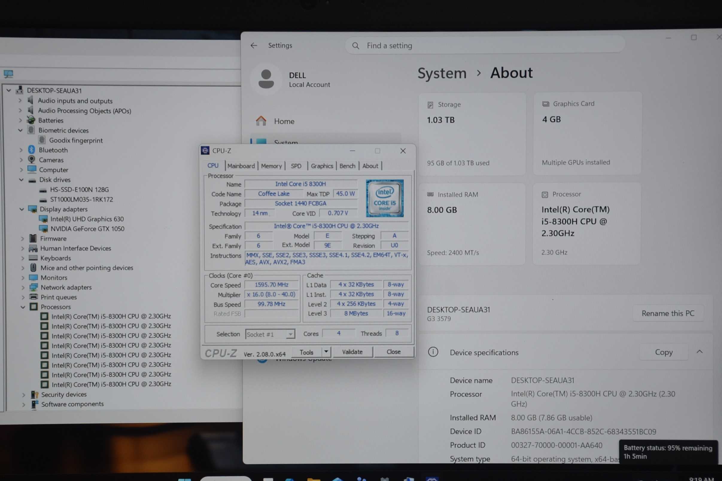722x481 pixels.
Task: Click the Cameras category icon
Action: click(x=31, y=160)
